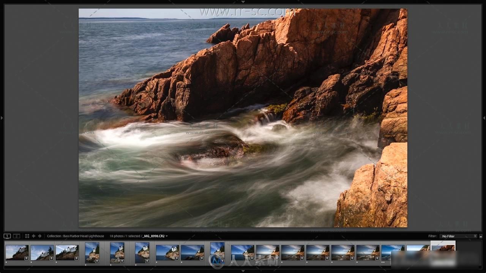Collapse the filmstrip with the bottom edge triangle
The image size is (486, 273).
pos(243,271)
